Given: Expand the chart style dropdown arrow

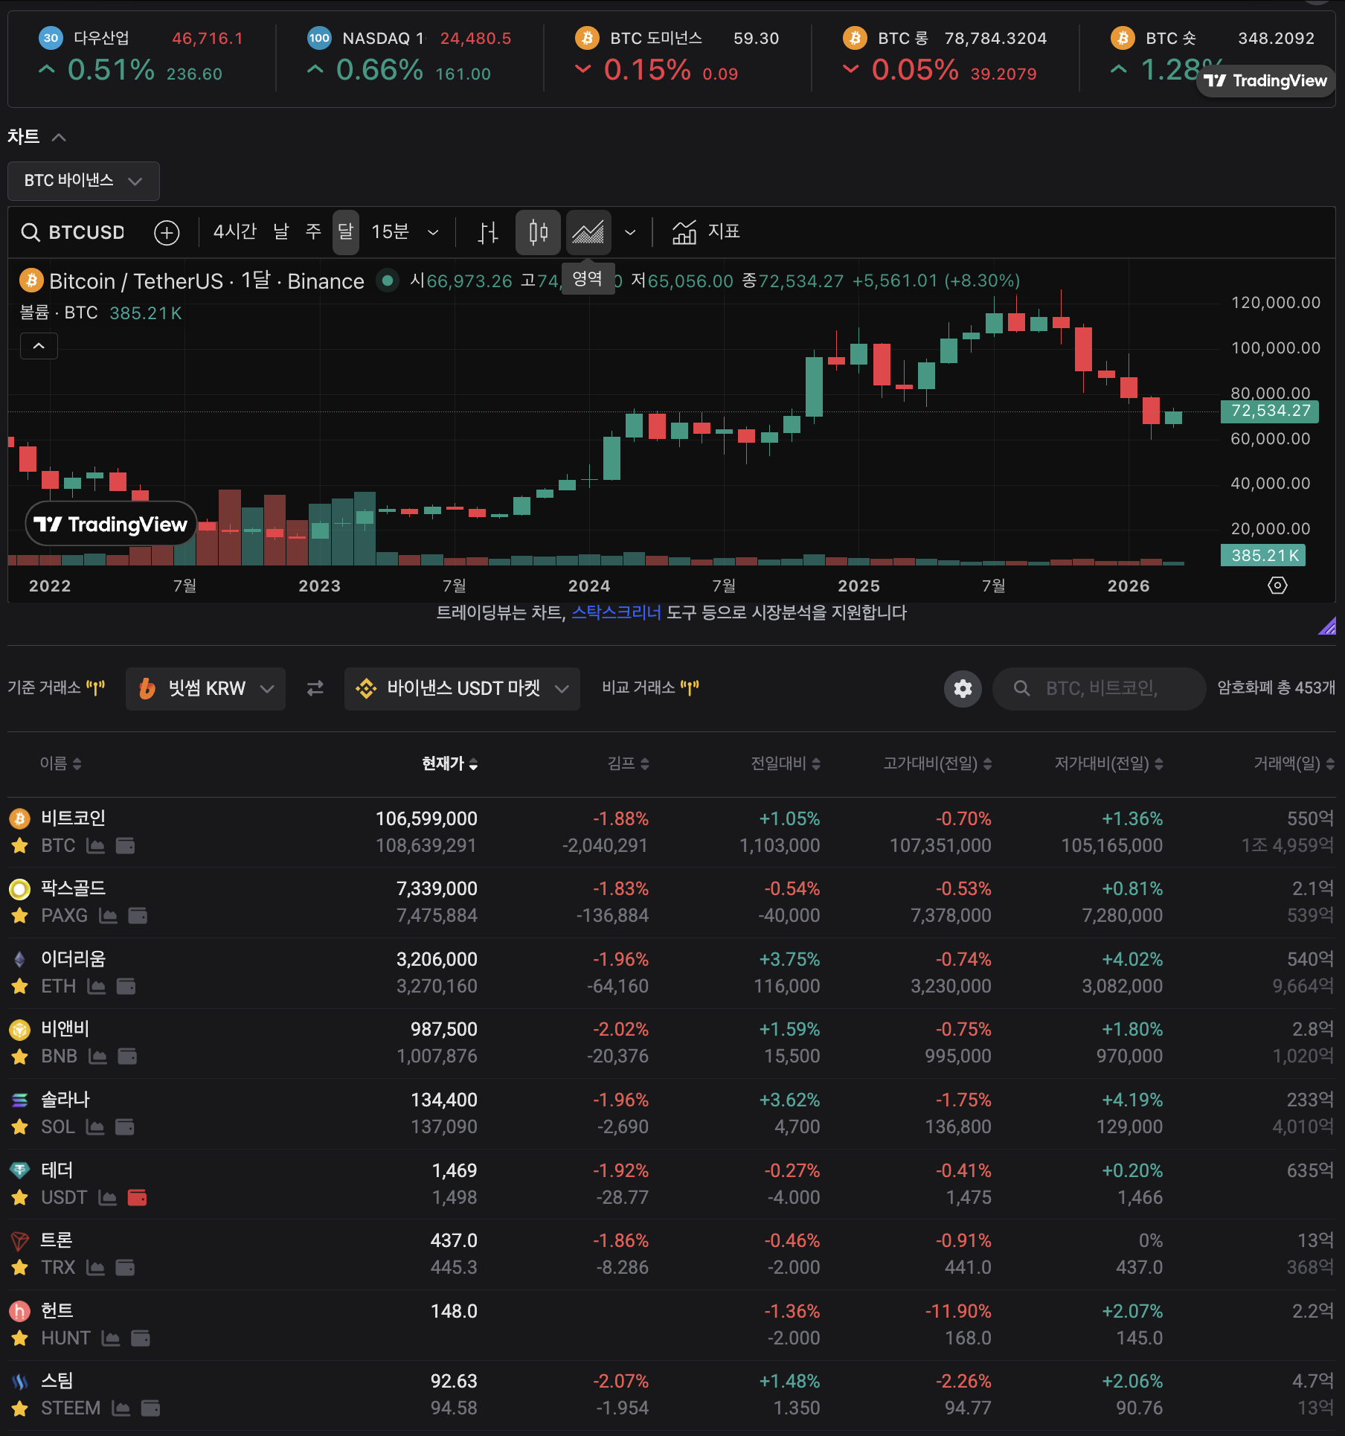Looking at the screenshot, I should [630, 233].
